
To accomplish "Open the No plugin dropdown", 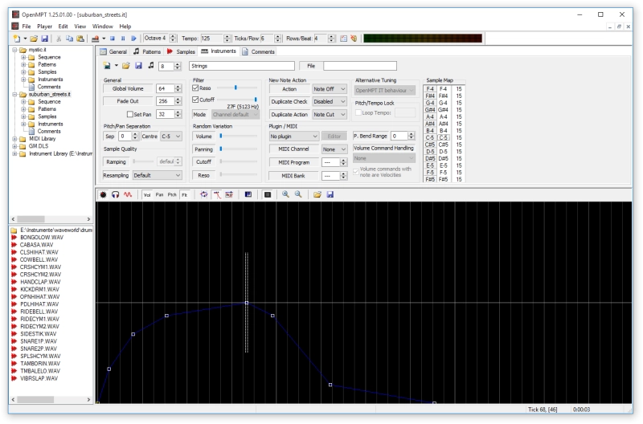I will [x=293, y=137].
